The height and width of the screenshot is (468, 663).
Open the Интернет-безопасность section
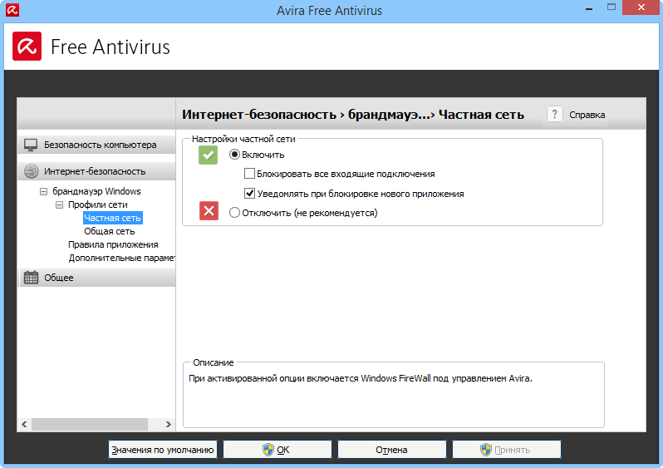(96, 171)
